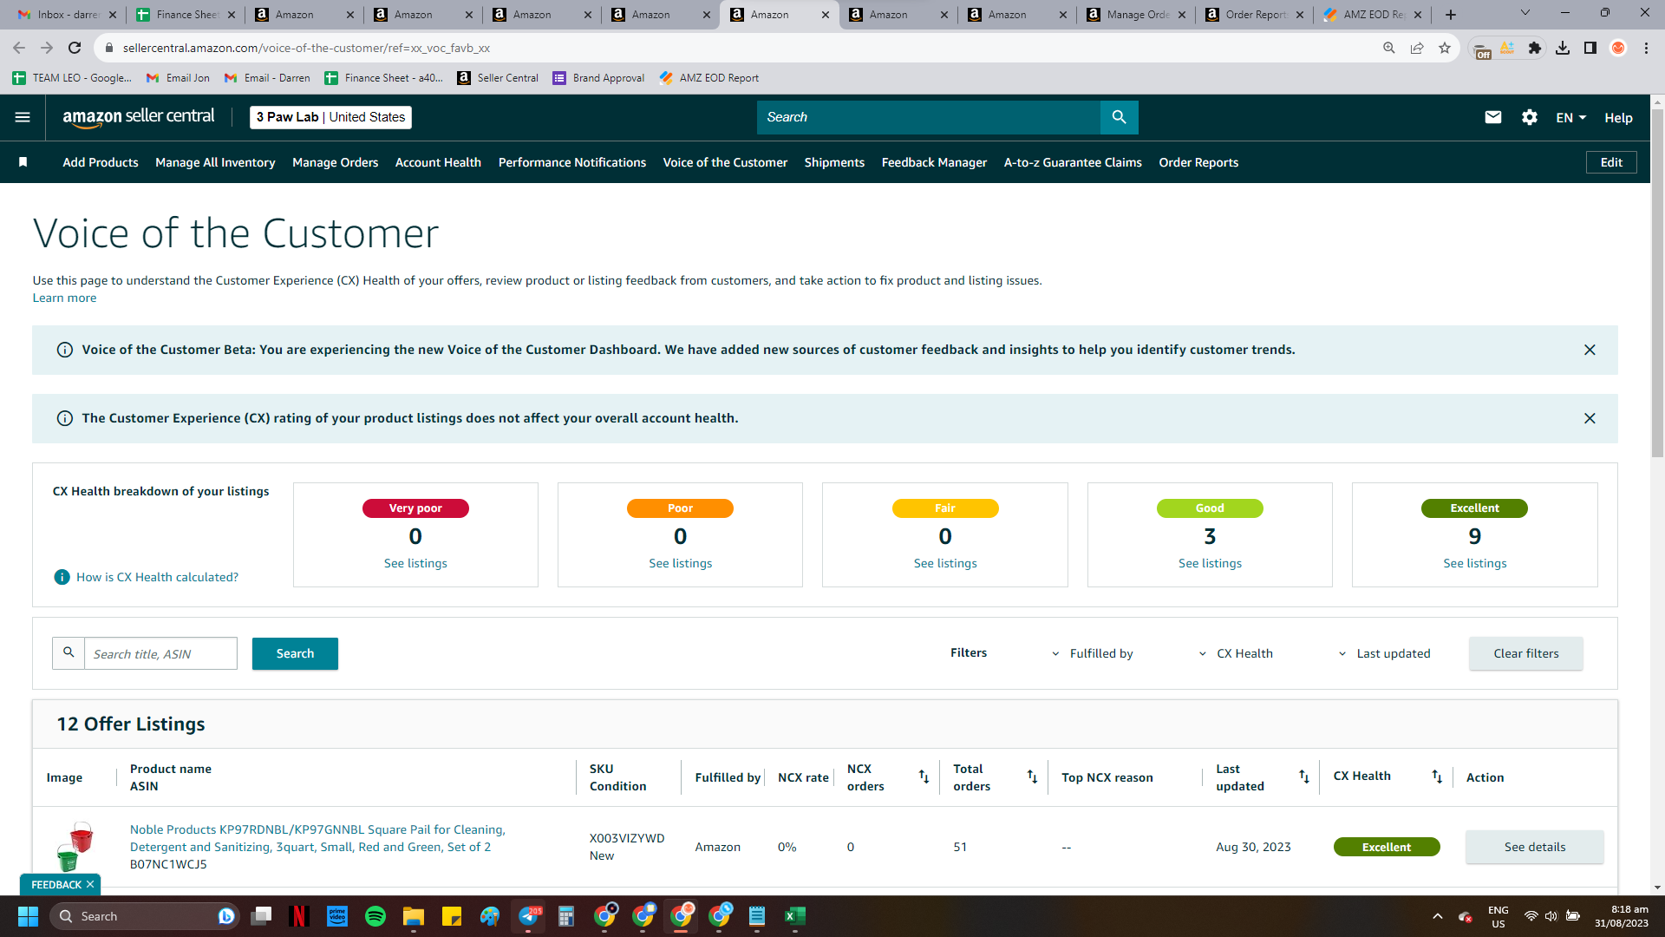1665x937 pixels.
Task: Click the Learn more link
Action: coord(64,298)
